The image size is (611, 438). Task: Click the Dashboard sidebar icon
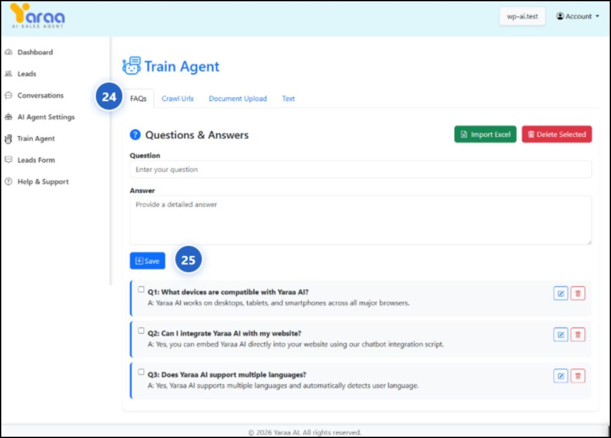(8, 52)
